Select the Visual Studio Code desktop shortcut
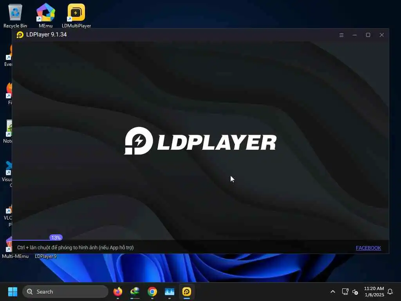 click(8, 174)
